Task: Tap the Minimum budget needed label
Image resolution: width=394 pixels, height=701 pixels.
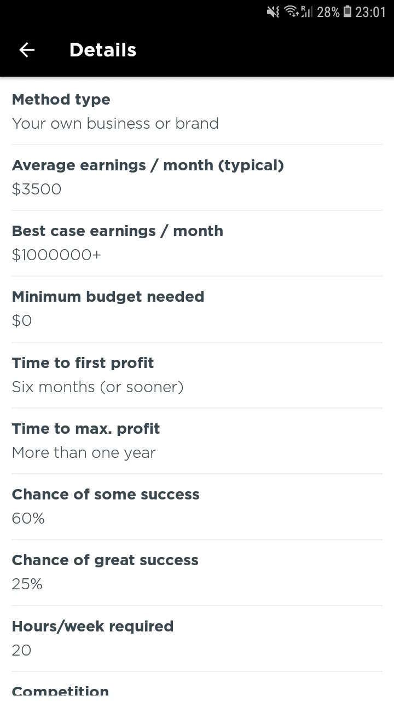Action: tap(108, 297)
